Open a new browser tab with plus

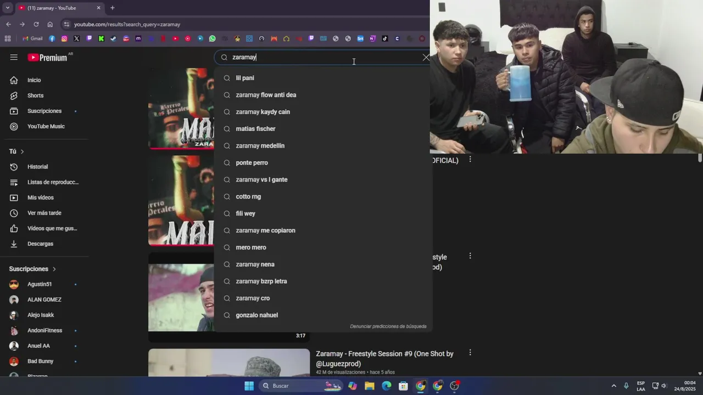point(112,8)
